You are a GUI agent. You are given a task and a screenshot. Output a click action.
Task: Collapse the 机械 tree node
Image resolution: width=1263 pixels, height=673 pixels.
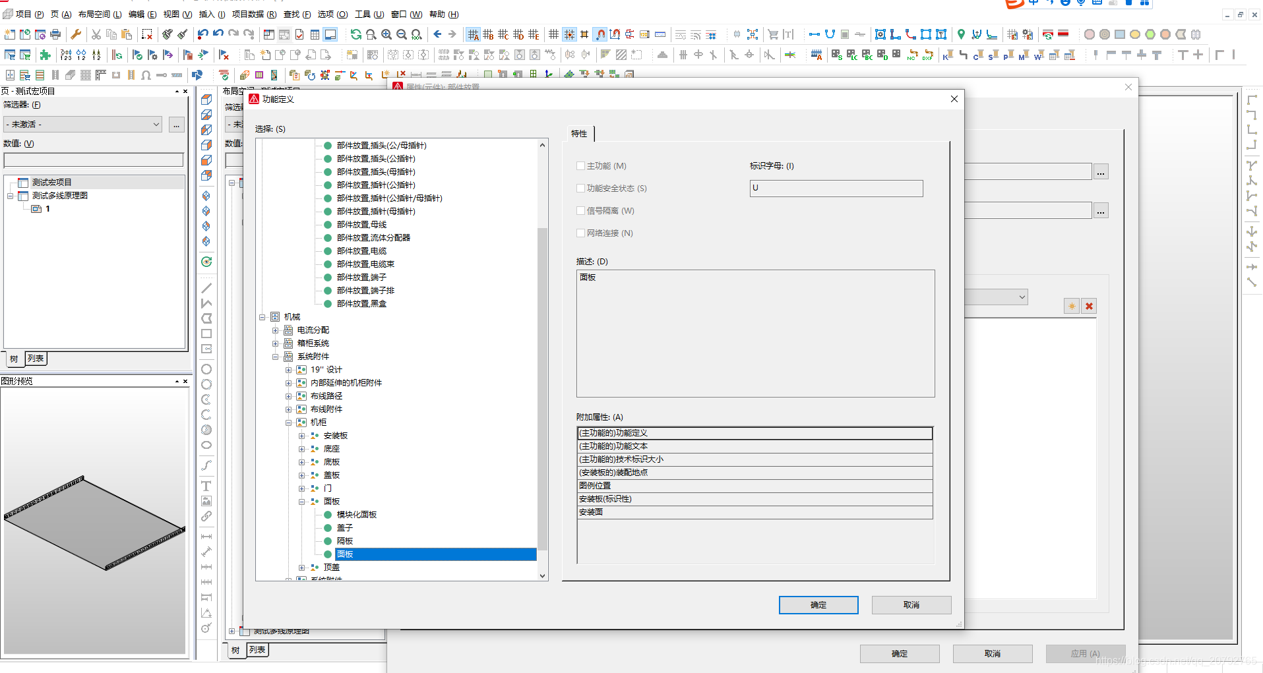pyautogui.click(x=262, y=317)
